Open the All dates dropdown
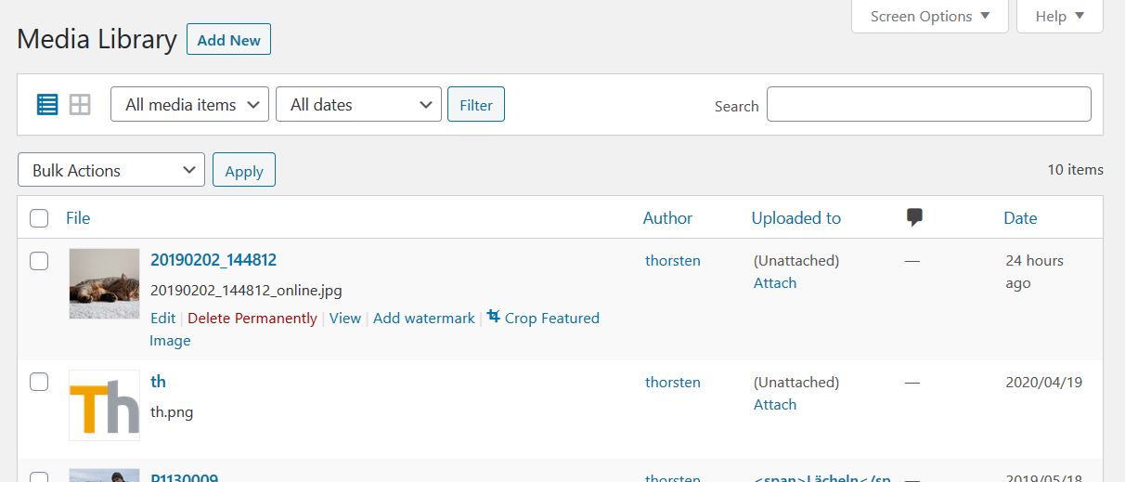1125x482 pixels. (358, 105)
